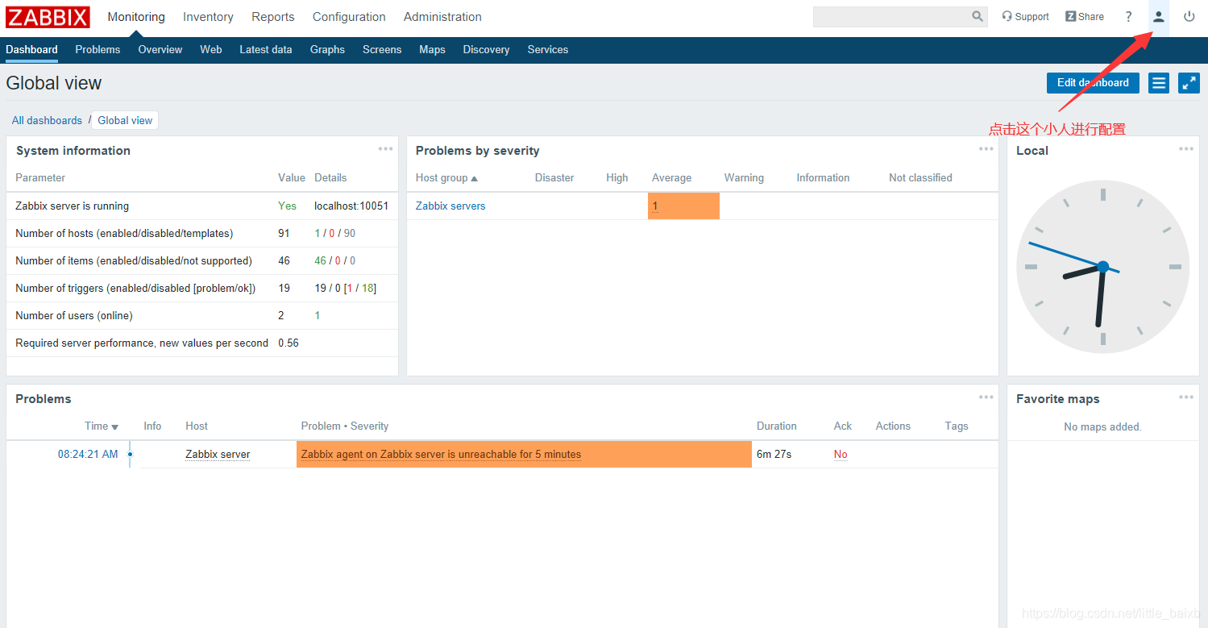Click 'Number of hosts (enabled/disabled/templates)' row
This screenshot has height=628, width=1208.
202,234
